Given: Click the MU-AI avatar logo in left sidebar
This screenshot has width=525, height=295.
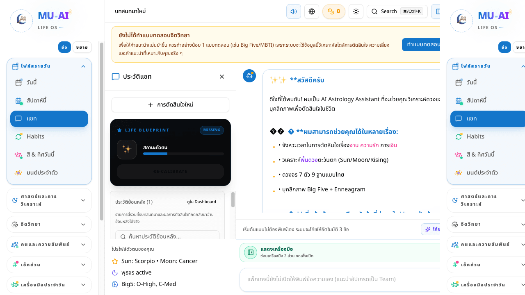Looking at the screenshot, I should tap(21, 21).
